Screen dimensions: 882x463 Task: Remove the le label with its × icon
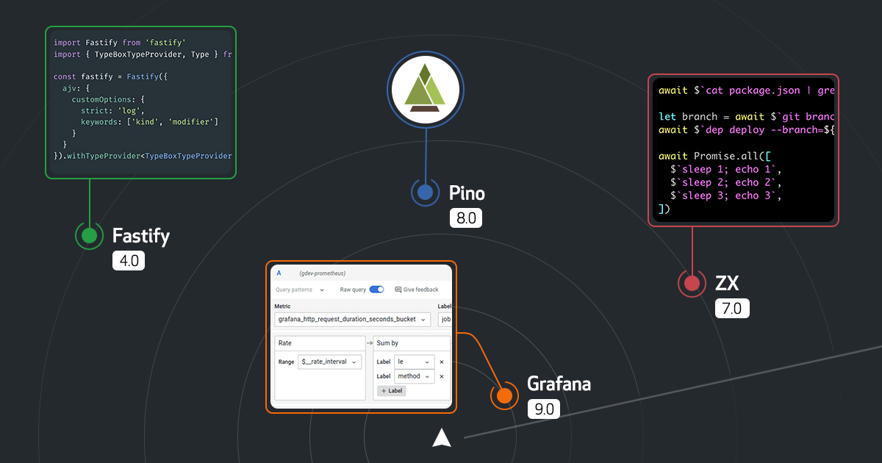[x=442, y=362]
